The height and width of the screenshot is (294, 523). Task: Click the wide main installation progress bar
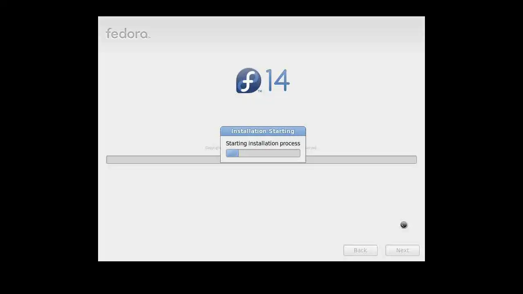click(261, 160)
